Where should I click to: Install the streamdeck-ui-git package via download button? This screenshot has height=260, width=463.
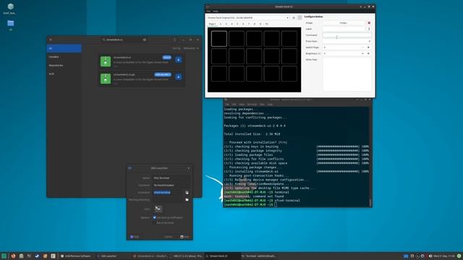click(179, 77)
